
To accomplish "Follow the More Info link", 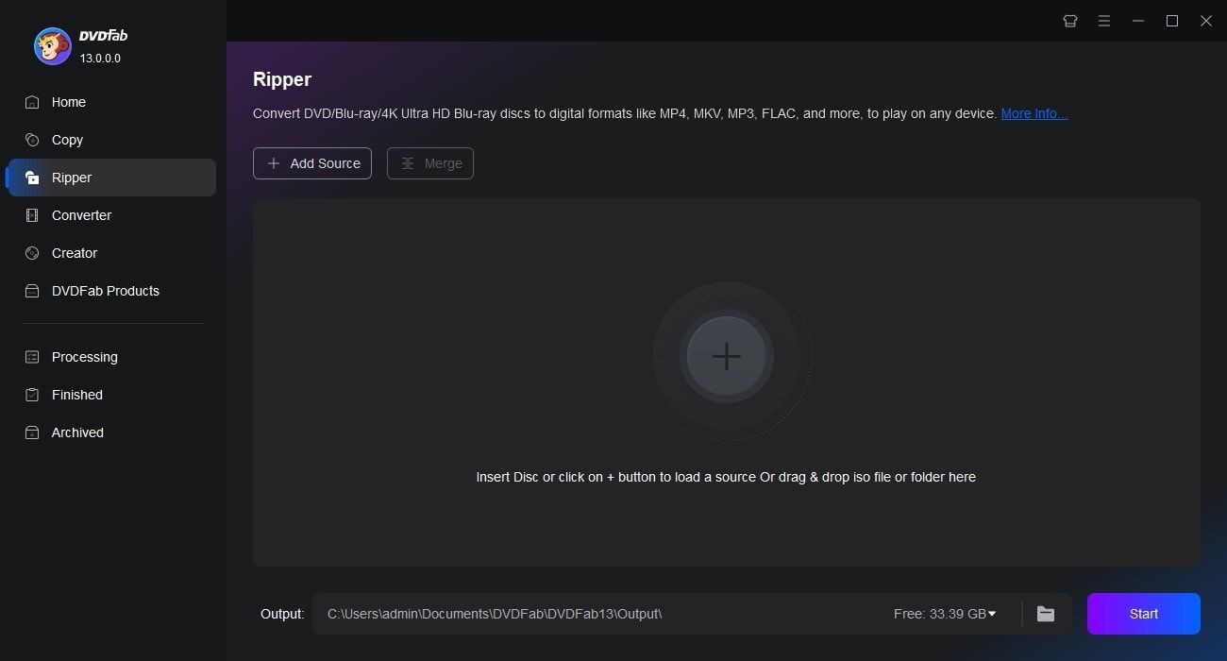I will [x=1034, y=113].
